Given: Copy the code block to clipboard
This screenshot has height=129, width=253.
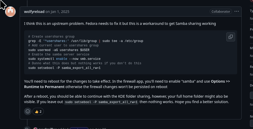Looking at the screenshot, I should (x=230, y=37).
